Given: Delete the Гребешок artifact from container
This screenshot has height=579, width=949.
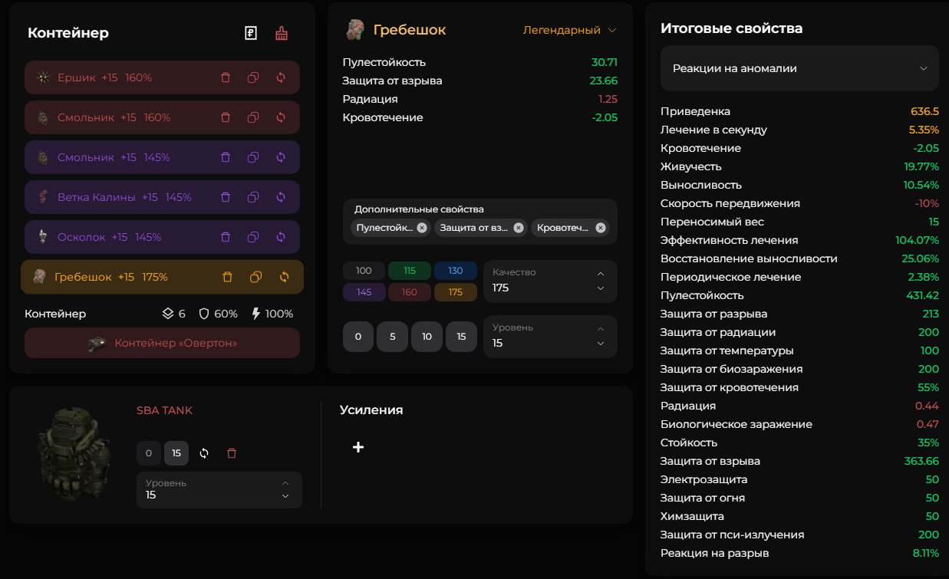Looking at the screenshot, I should [227, 277].
